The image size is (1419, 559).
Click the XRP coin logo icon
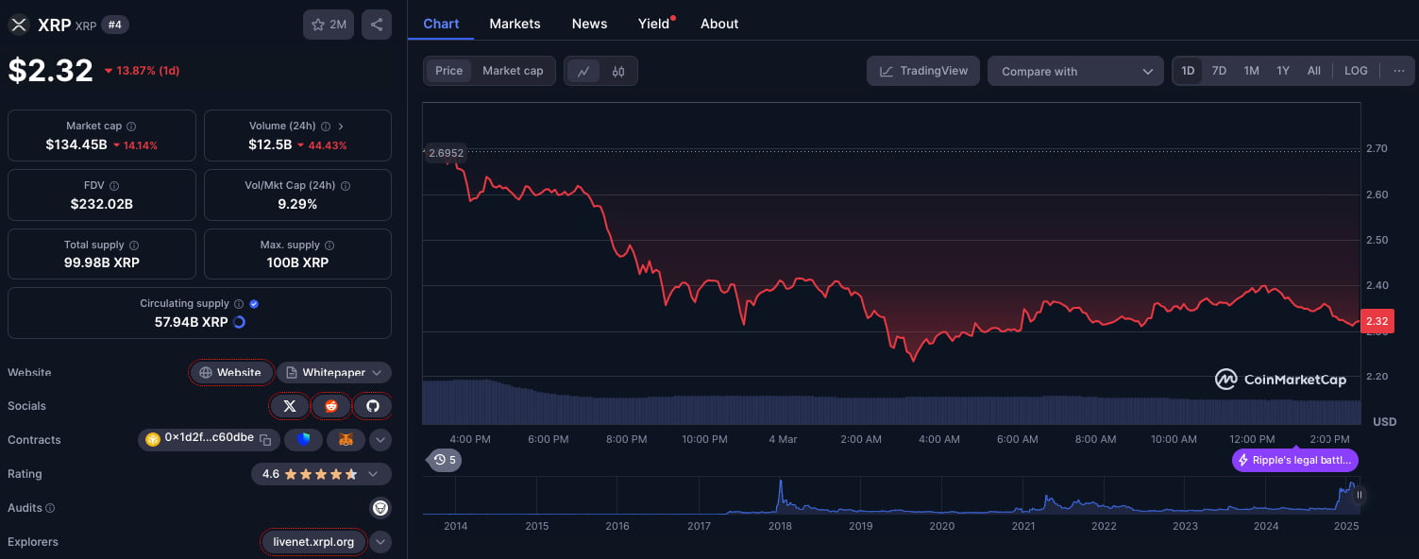click(x=18, y=25)
